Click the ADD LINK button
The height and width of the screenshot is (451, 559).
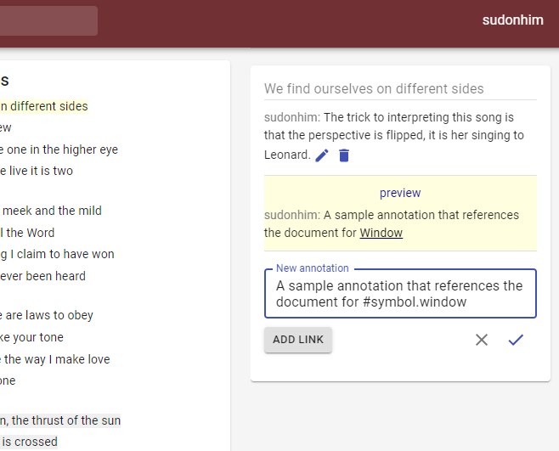pos(298,340)
